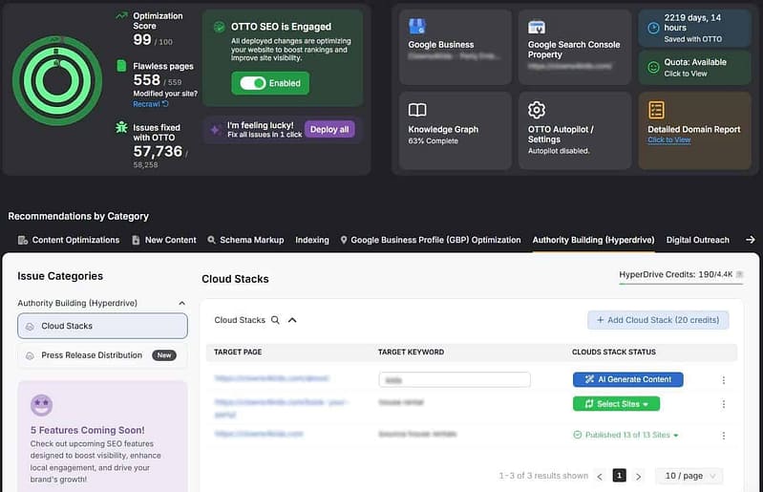Open the Click to View report link
The height and width of the screenshot is (492, 763).
tap(668, 140)
